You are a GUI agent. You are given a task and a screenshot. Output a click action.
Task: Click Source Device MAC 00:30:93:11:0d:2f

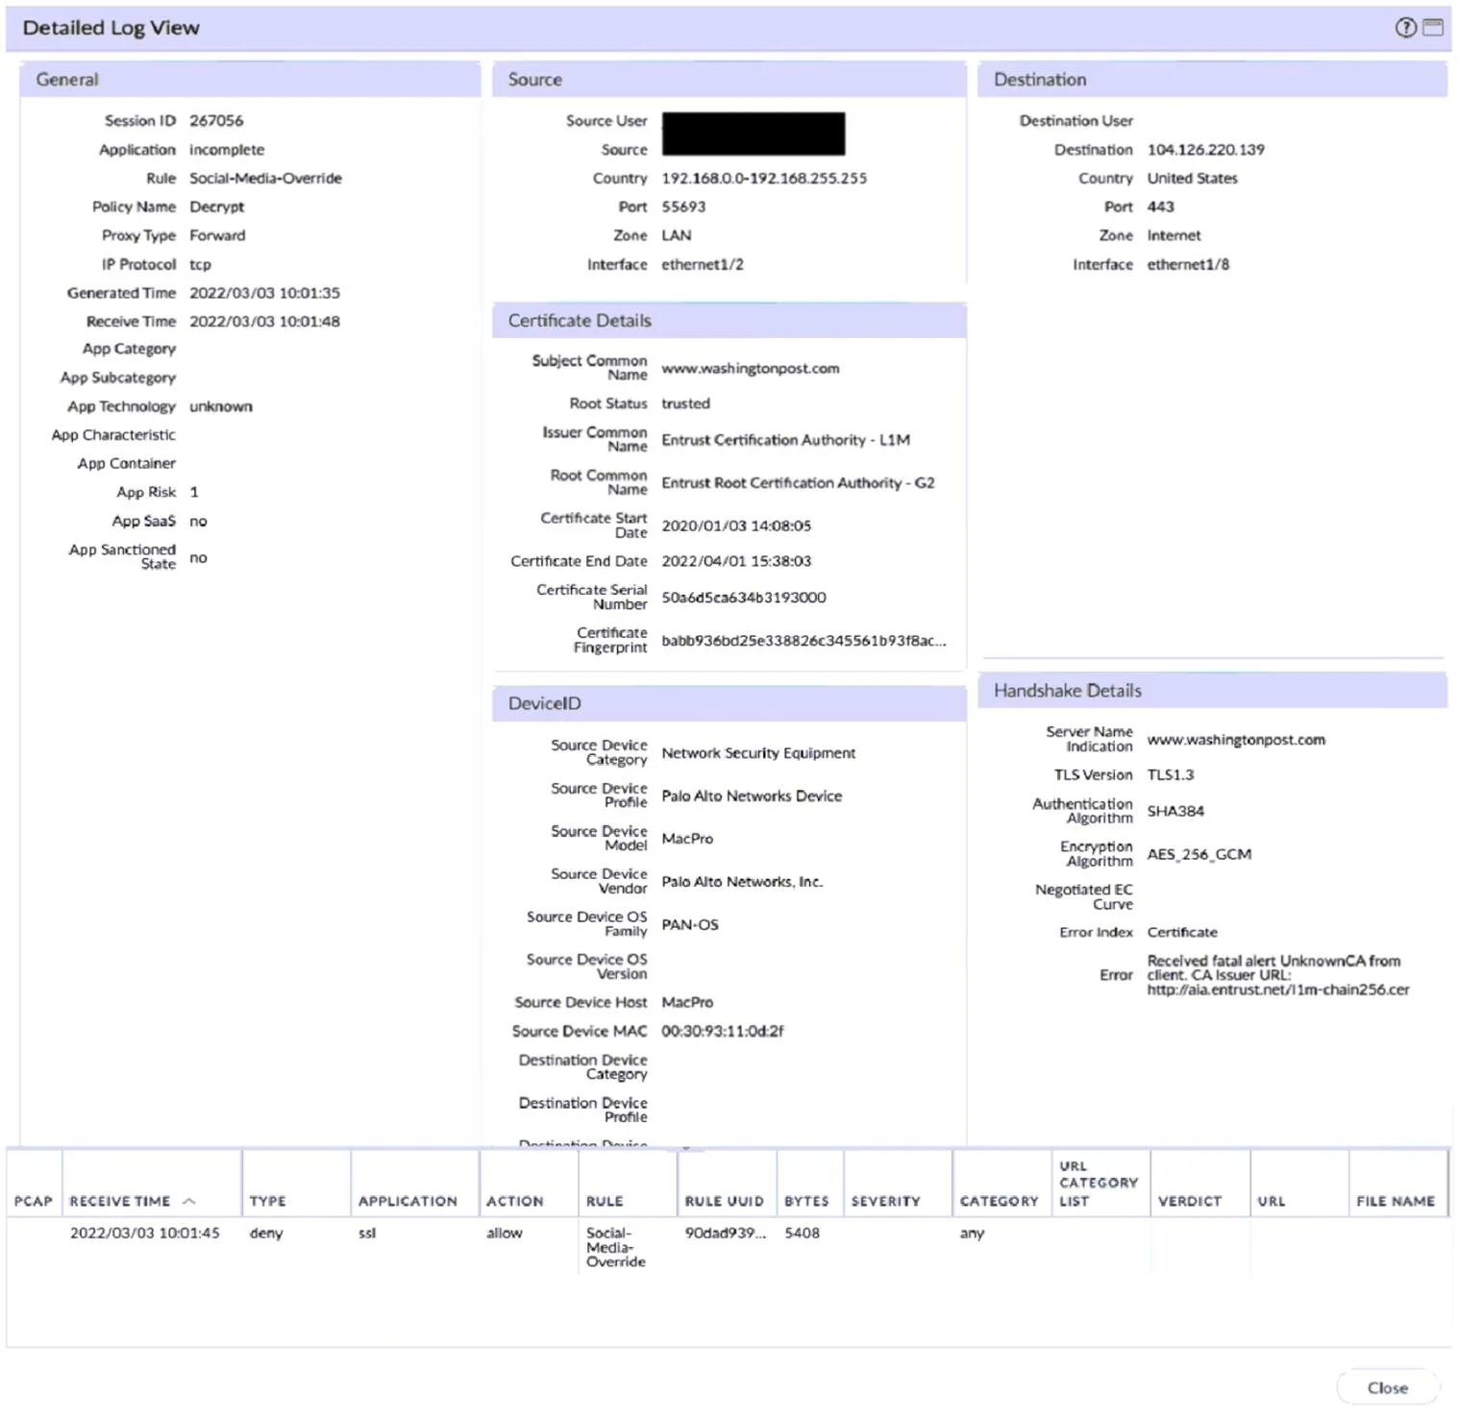[x=723, y=1031]
